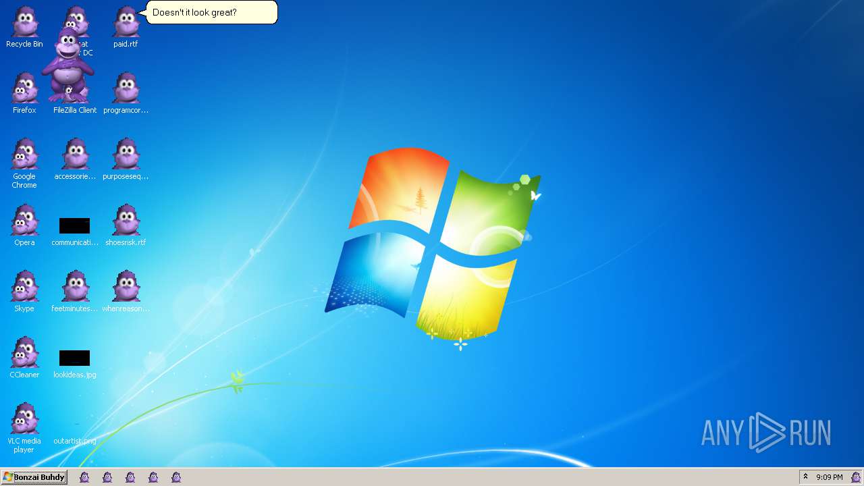This screenshot has height=486, width=864.
Task: Select the outartist.png file label
Action: 75,441
